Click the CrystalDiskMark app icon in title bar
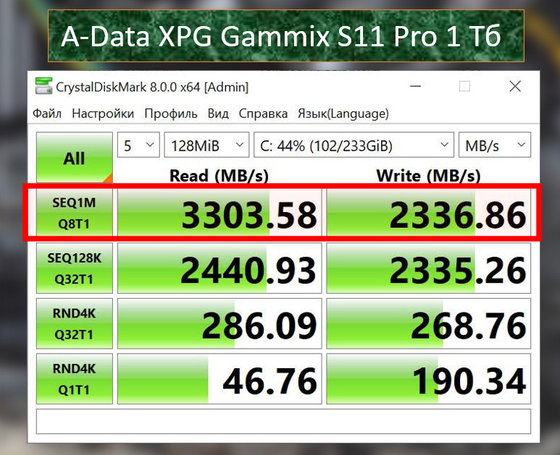This screenshot has width=560, height=455. 43,86
